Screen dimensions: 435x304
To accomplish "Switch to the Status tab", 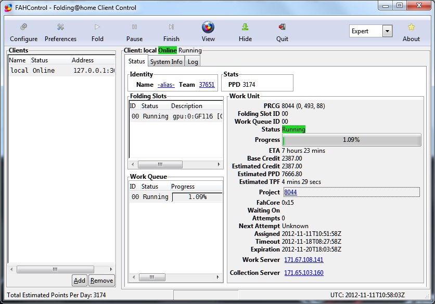I will (136, 61).
